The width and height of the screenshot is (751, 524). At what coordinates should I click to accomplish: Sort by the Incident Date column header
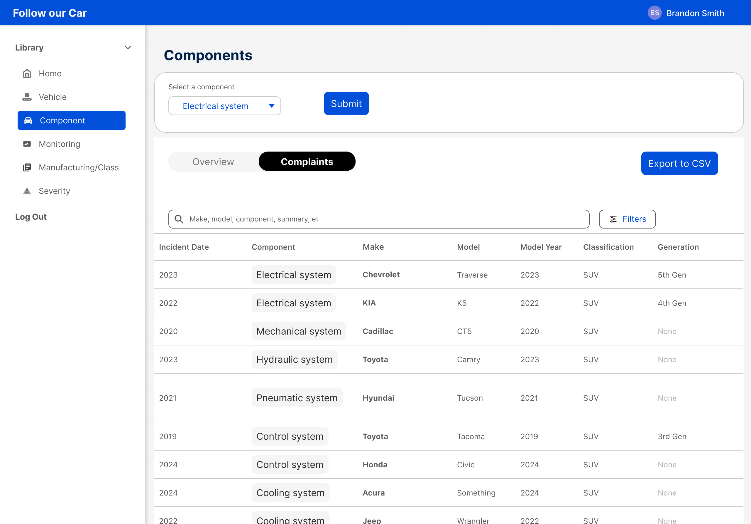click(x=184, y=247)
